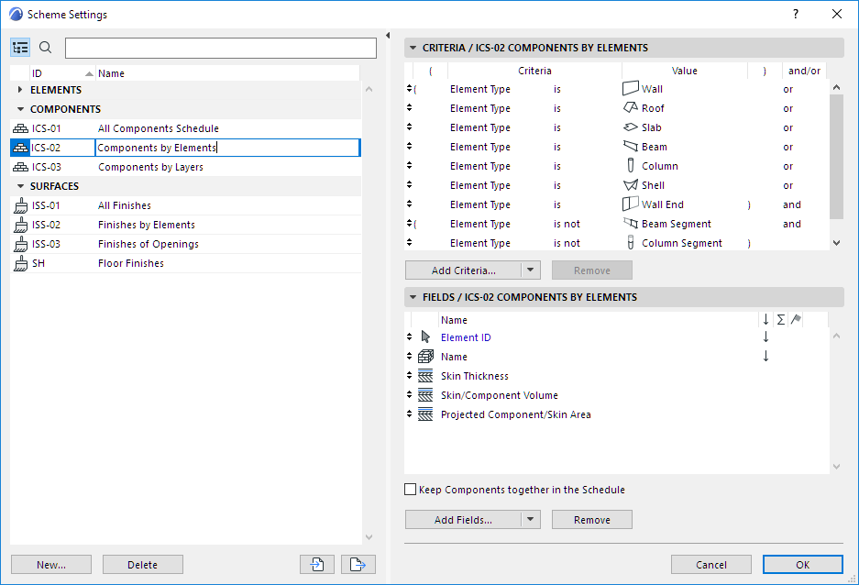Open the Add Fields dropdown arrow

tap(530, 519)
